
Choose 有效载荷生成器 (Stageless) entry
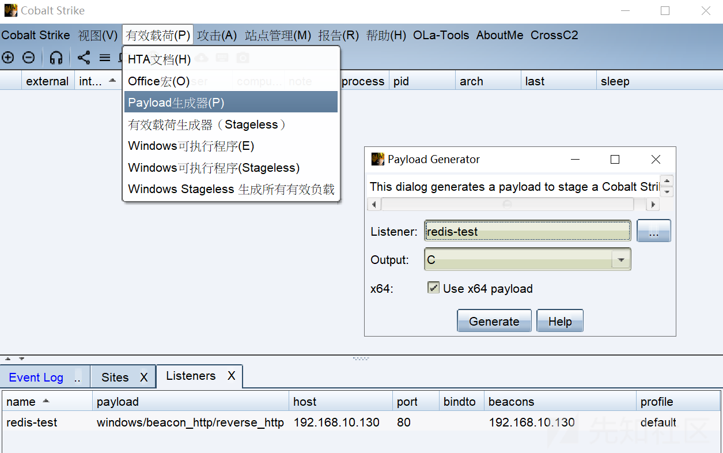click(x=231, y=124)
